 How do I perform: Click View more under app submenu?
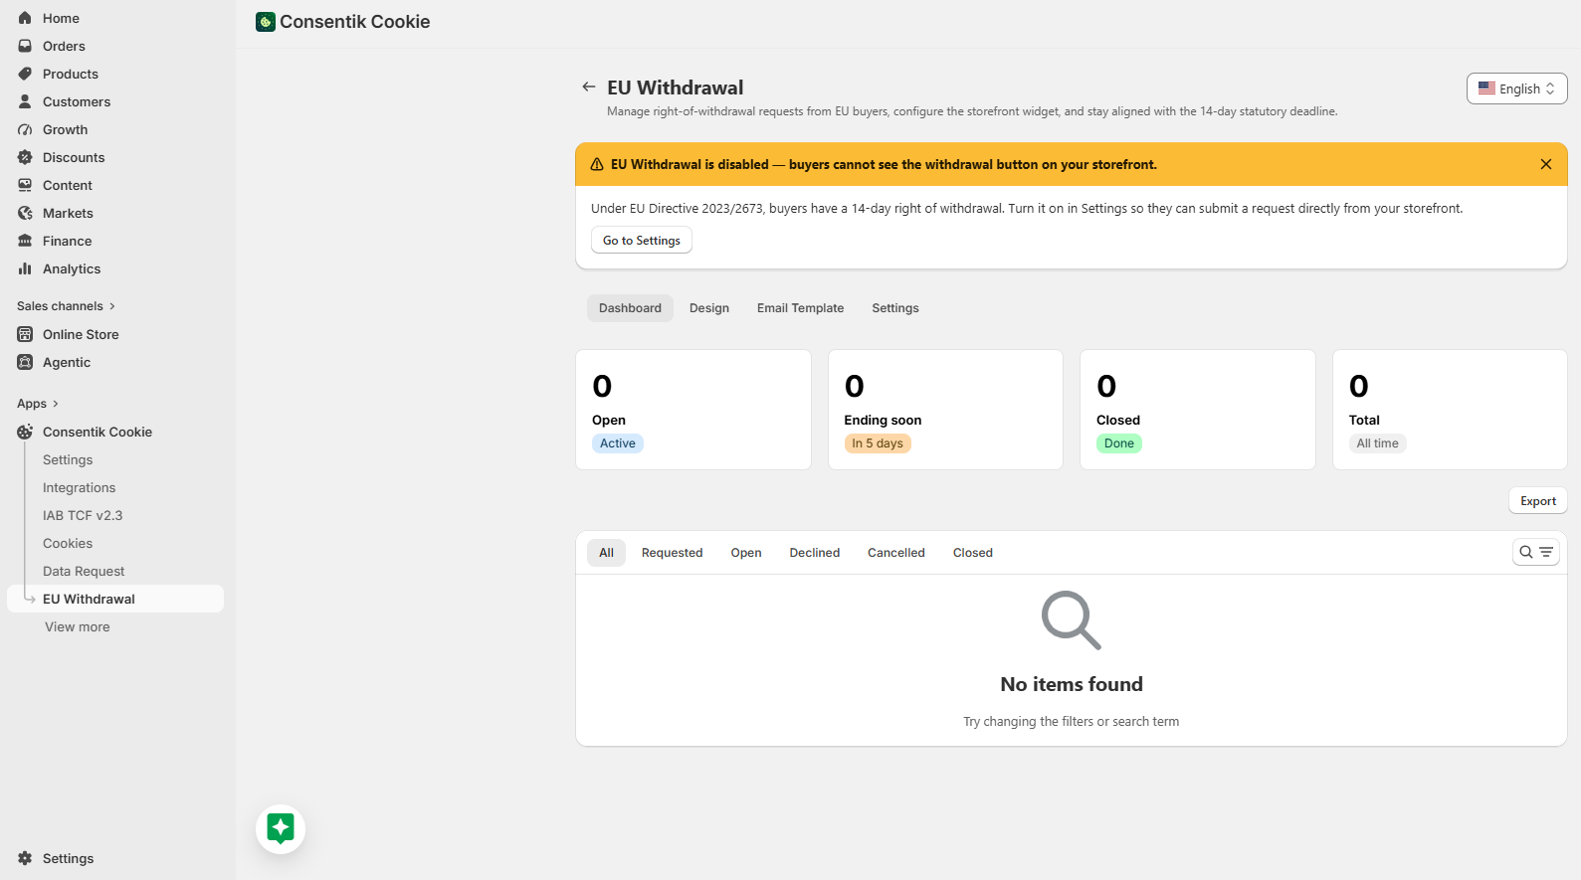pos(78,627)
